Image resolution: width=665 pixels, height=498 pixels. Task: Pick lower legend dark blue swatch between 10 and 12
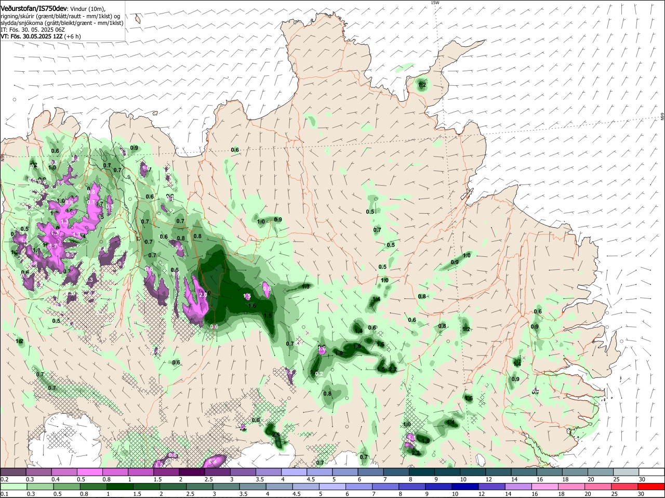465,487
